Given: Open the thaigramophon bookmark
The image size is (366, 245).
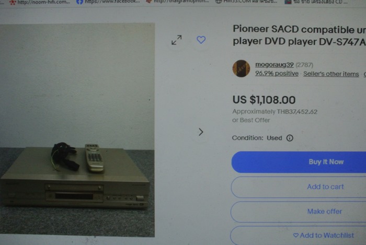Looking at the screenshot, I should pyautogui.click(x=177, y=2).
